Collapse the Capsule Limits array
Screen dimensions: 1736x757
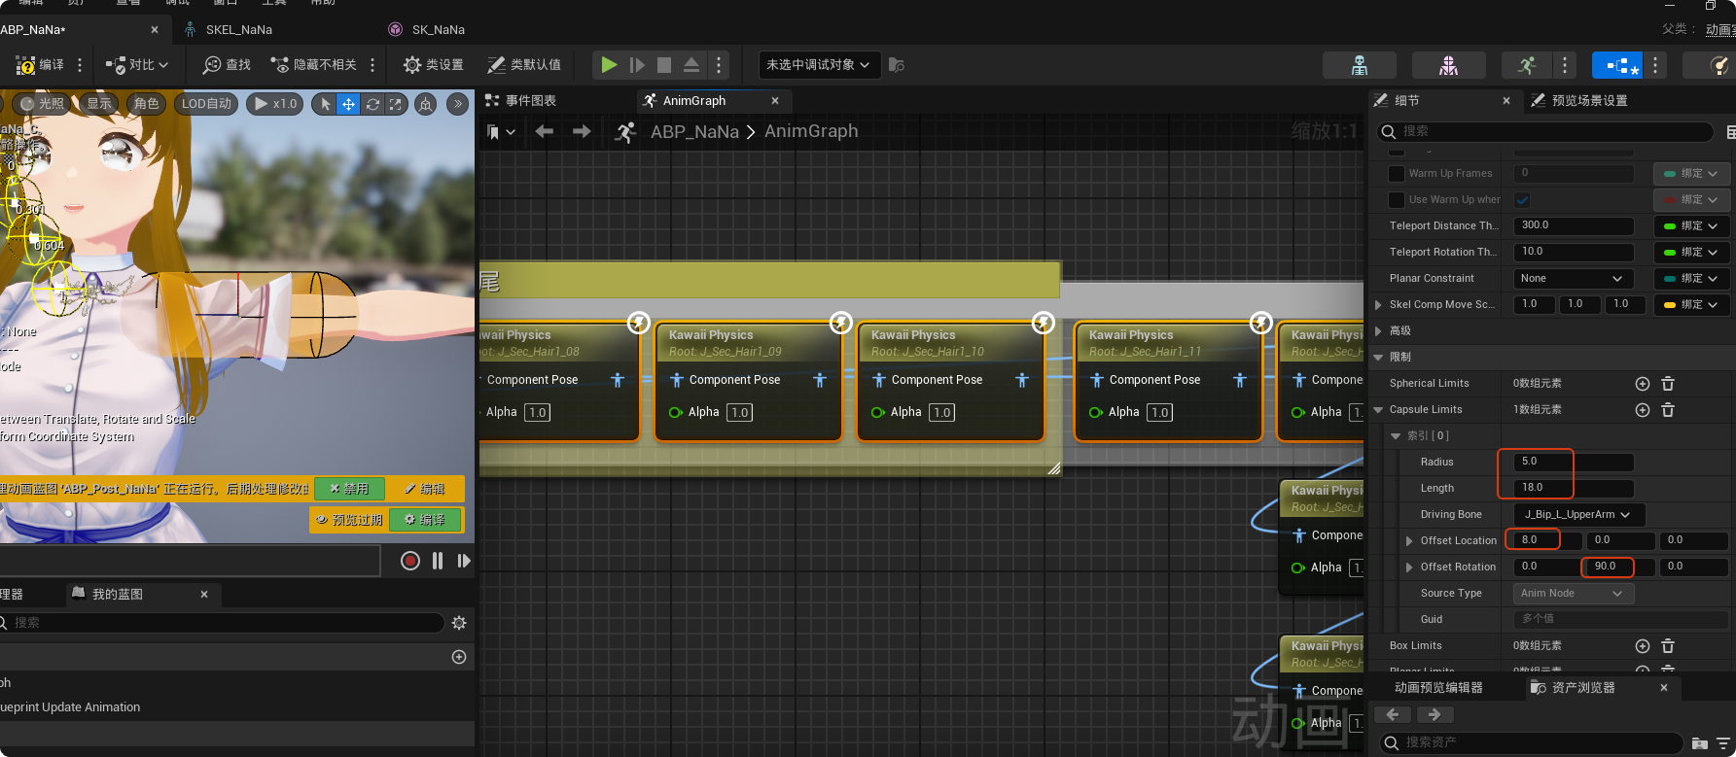[1378, 410]
